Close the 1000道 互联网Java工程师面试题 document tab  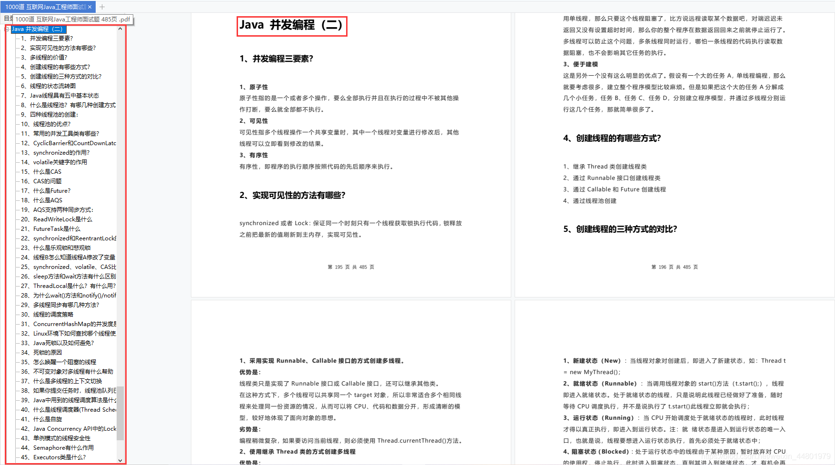point(89,7)
